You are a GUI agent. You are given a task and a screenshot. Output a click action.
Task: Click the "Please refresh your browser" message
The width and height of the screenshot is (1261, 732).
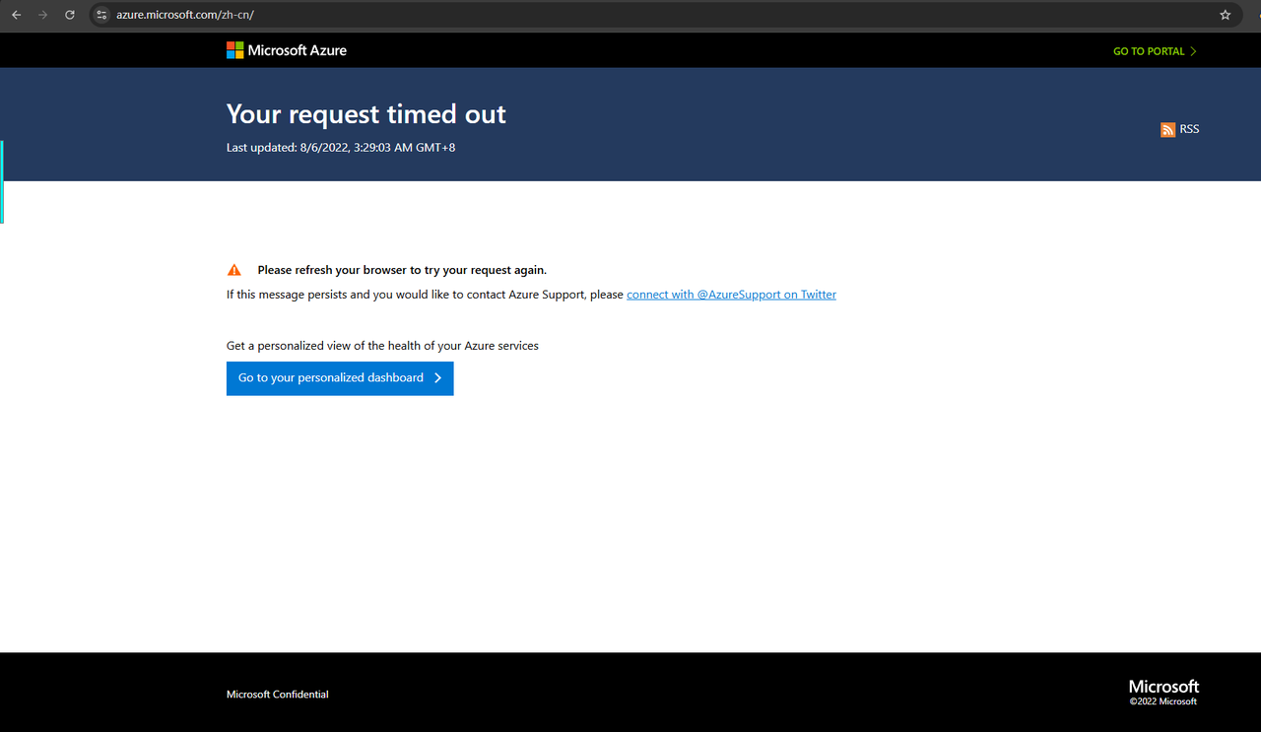(402, 270)
